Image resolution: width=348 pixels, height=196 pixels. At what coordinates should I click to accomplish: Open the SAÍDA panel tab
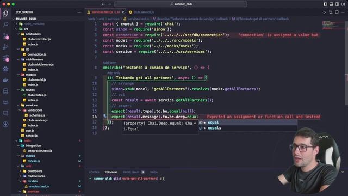coord(153,172)
